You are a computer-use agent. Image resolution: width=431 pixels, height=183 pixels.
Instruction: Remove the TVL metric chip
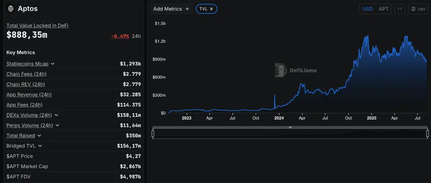[x=211, y=9]
